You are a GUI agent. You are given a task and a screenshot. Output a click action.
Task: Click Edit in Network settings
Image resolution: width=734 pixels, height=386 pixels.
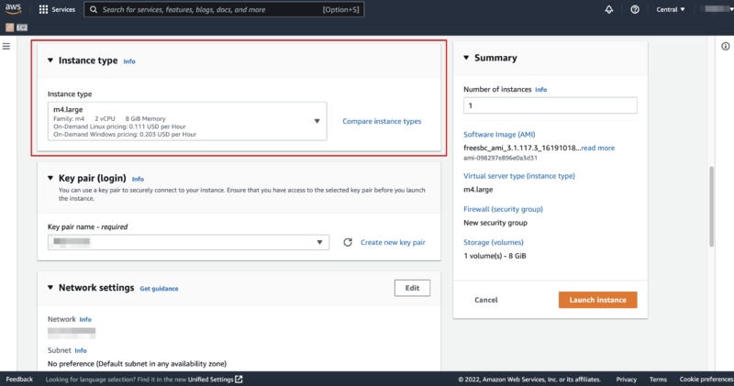412,288
